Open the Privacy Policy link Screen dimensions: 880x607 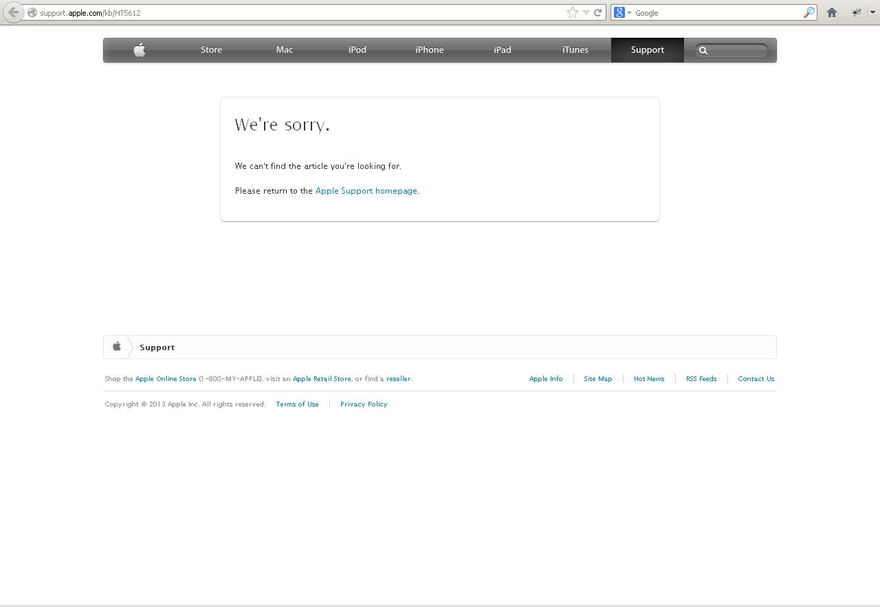point(364,404)
